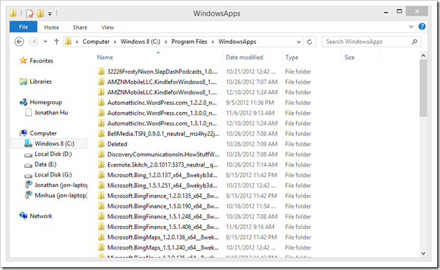Open the Customize Quick Access Toolbar dropdown
Image resolution: width=440 pixels, height=270 pixels.
[x=50, y=13]
